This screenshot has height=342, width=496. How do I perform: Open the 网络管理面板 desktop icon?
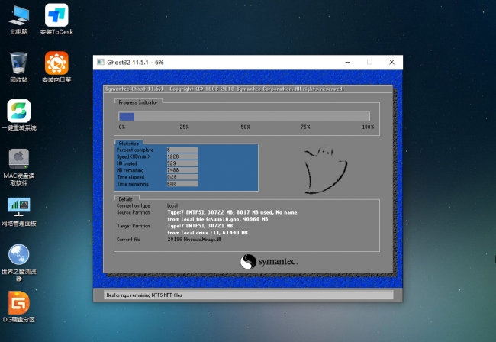tap(18, 211)
